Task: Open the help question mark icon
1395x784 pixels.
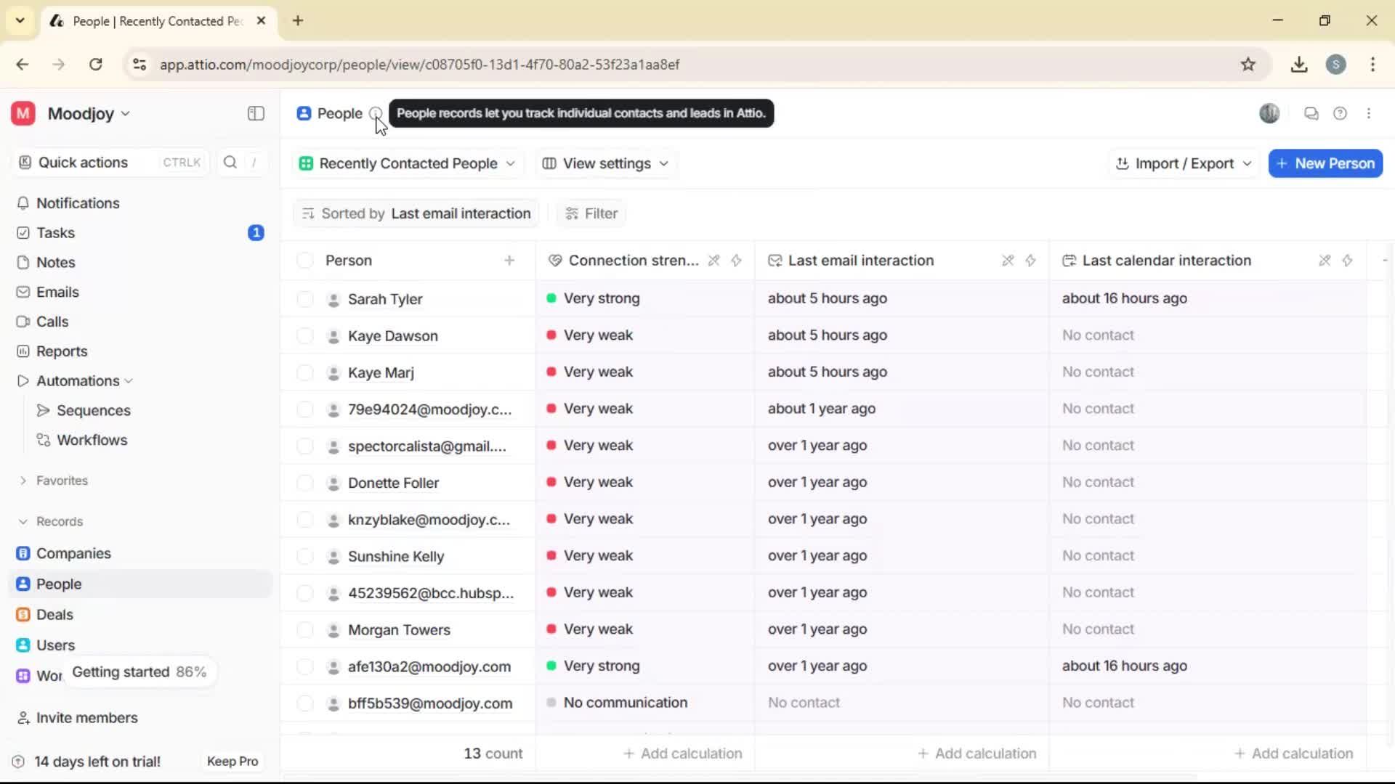Action: 1341,113
